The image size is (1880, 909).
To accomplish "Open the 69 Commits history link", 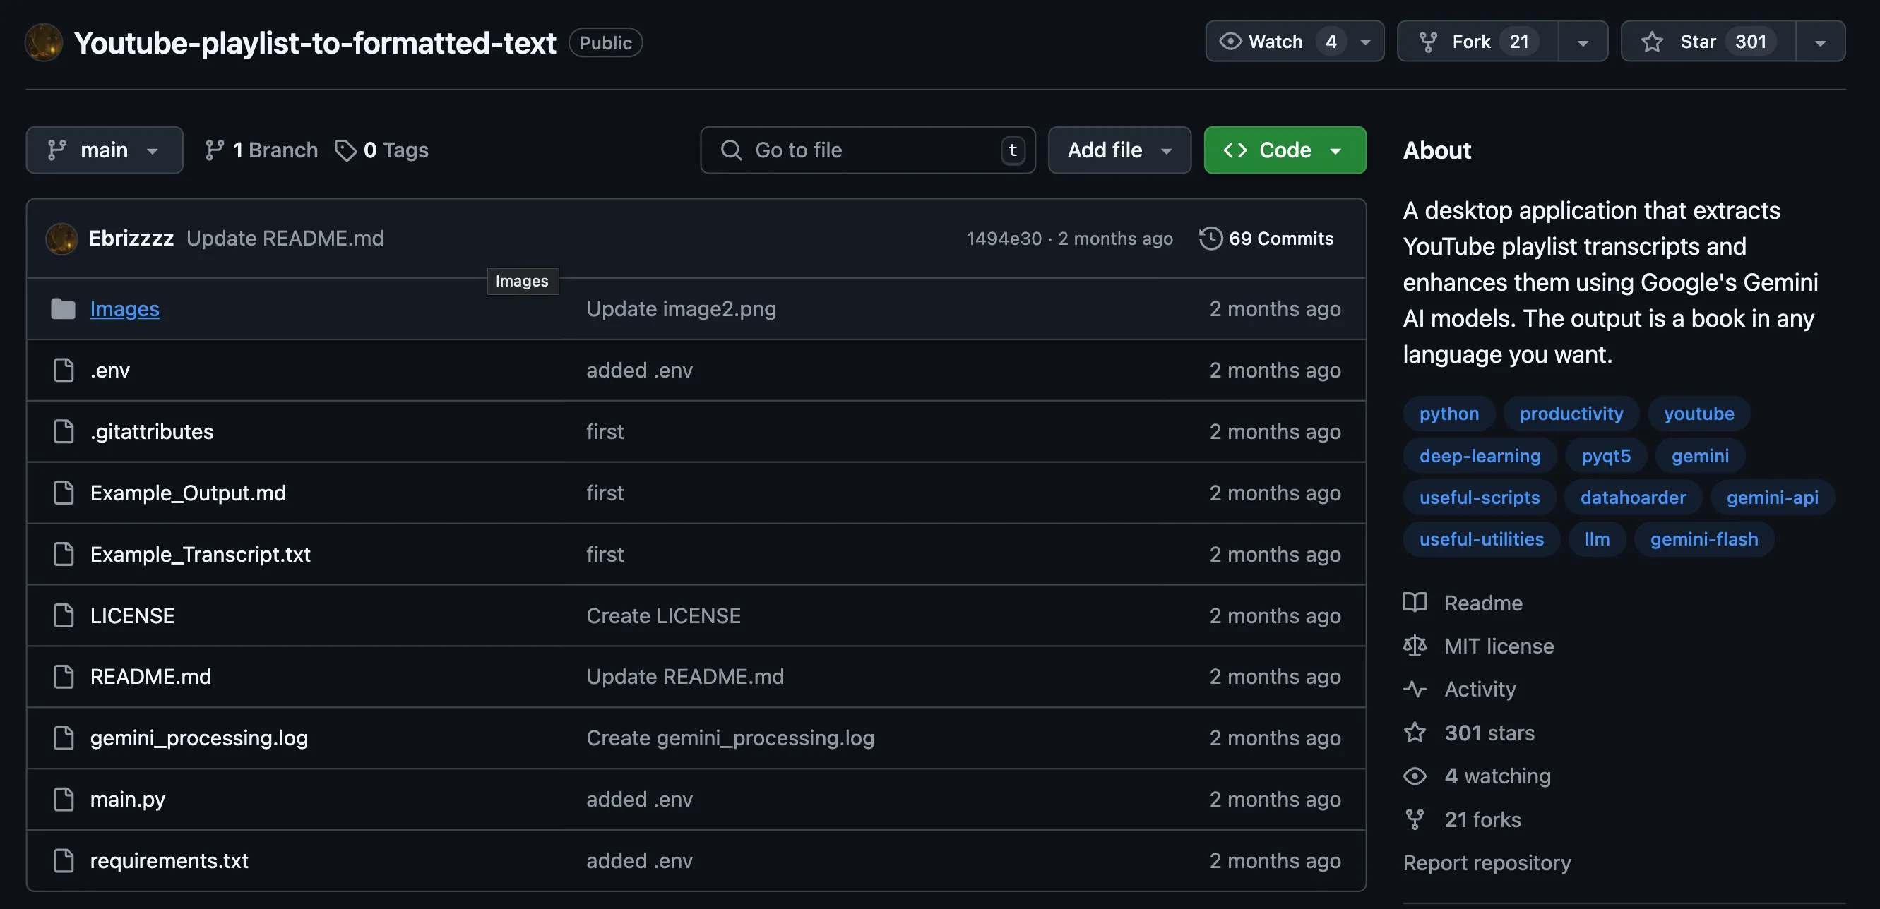I will pyautogui.click(x=1266, y=239).
